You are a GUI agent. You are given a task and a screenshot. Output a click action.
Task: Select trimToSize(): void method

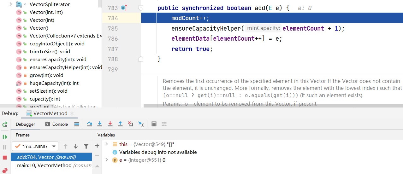tap(50, 52)
